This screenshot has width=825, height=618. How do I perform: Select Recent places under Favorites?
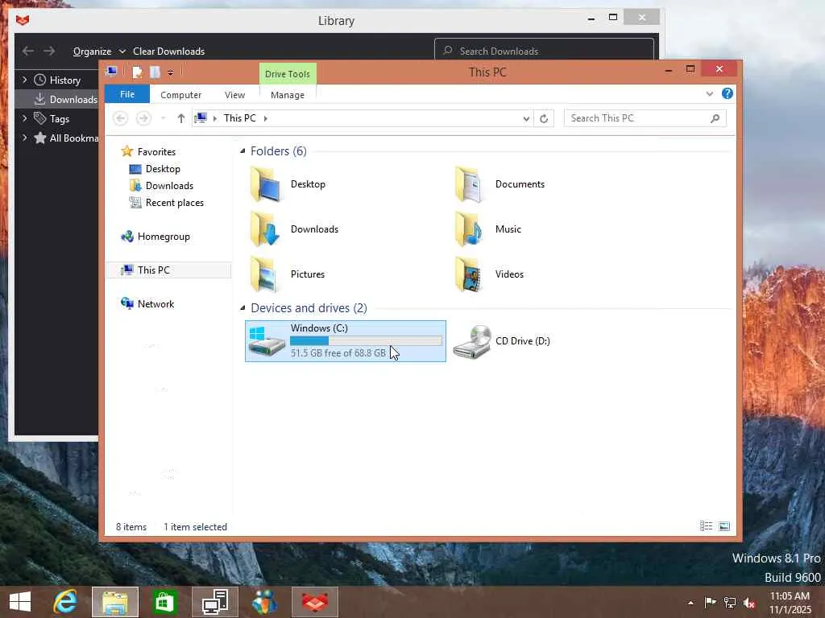[174, 202]
